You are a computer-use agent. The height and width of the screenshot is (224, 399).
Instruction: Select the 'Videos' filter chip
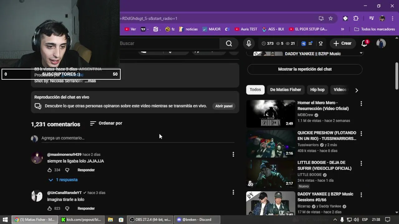pyautogui.click(x=340, y=90)
